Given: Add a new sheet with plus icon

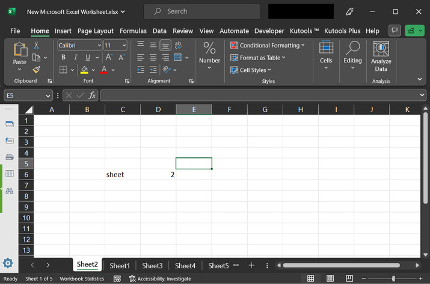Looking at the screenshot, I should point(251,265).
